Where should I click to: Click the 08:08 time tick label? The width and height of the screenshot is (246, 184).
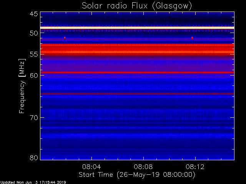point(143,167)
